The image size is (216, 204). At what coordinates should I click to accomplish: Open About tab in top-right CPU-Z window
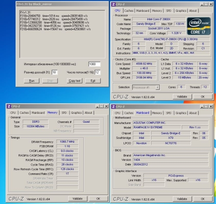click(x=193, y=11)
